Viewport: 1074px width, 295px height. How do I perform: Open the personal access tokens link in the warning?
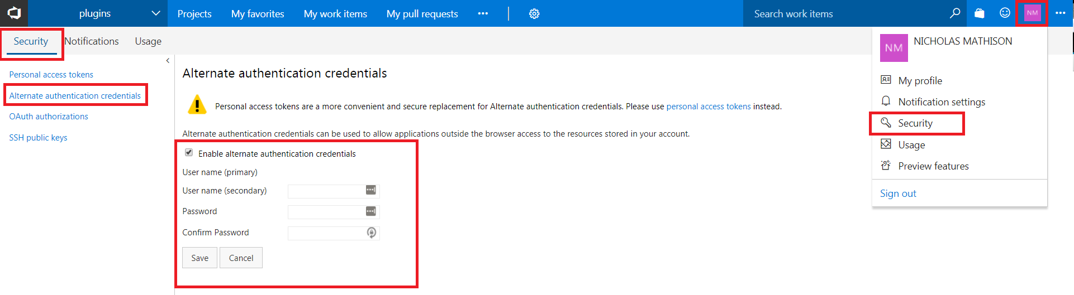click(x=708, y=107)
